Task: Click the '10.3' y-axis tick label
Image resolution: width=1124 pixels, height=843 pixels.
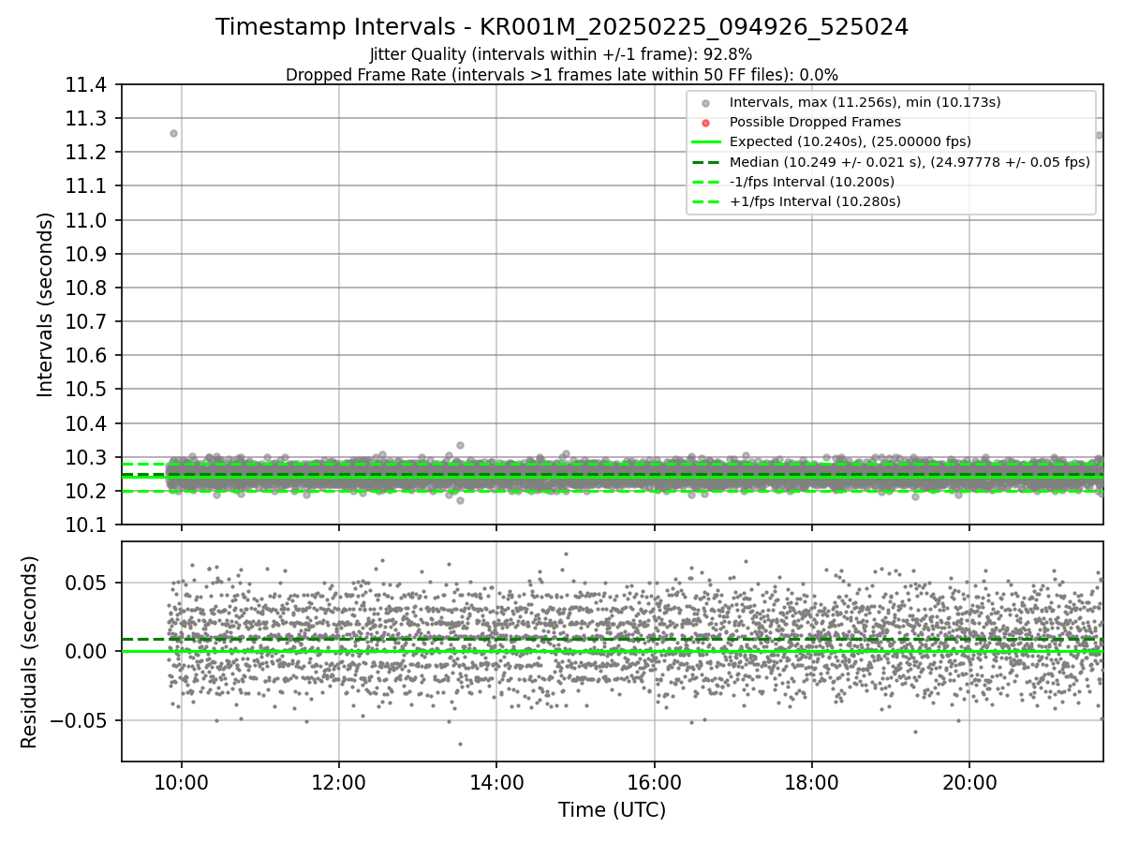Action: click(x=85, y=457)
